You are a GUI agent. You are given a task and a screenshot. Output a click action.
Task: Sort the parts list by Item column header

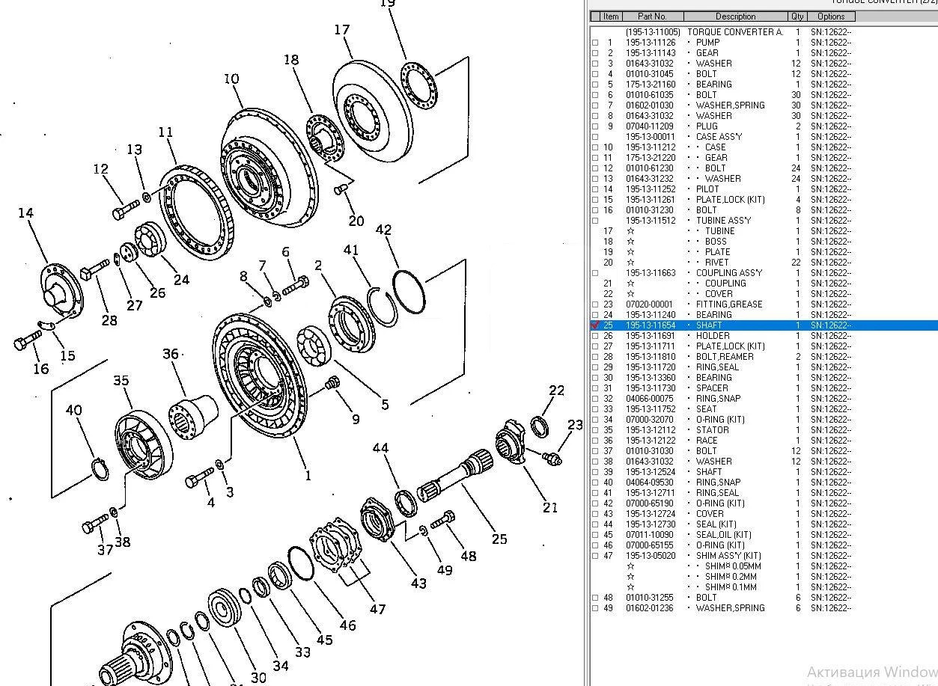click(x=611, y=16)
